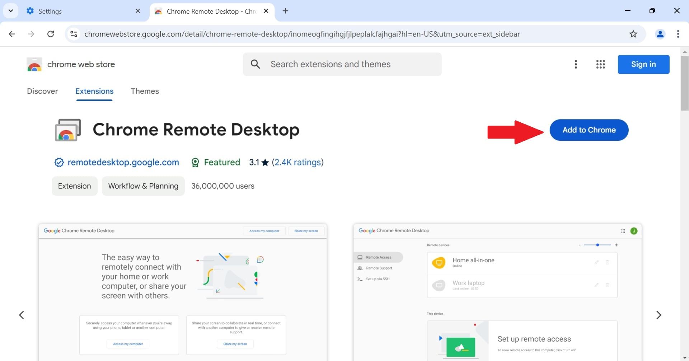The image size is (689, 361).
Task: Reload the current page
Action: pos(51,34)
